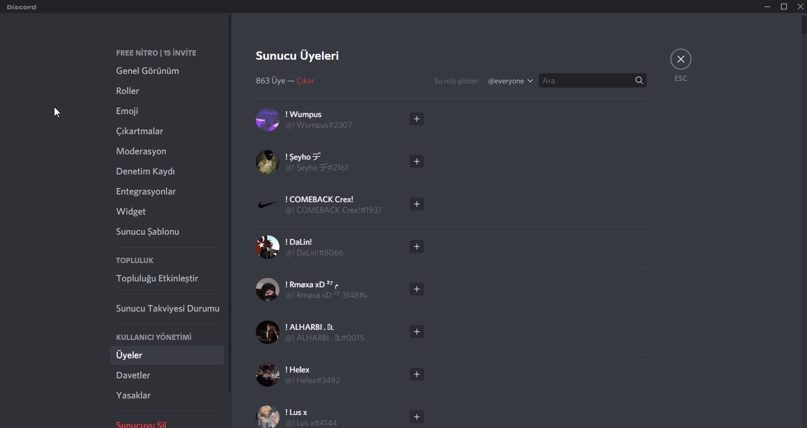Select member name ! Lus x

(296, 412)
